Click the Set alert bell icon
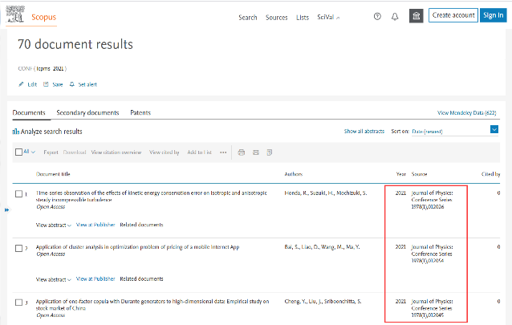Screen dimensions: 512x325 (72, 84)
